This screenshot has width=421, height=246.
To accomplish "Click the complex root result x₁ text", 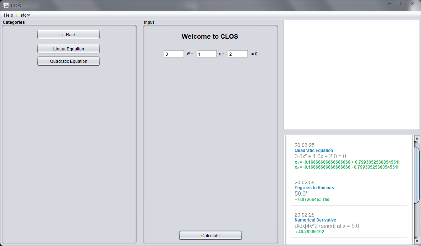I will click(346, 162).
